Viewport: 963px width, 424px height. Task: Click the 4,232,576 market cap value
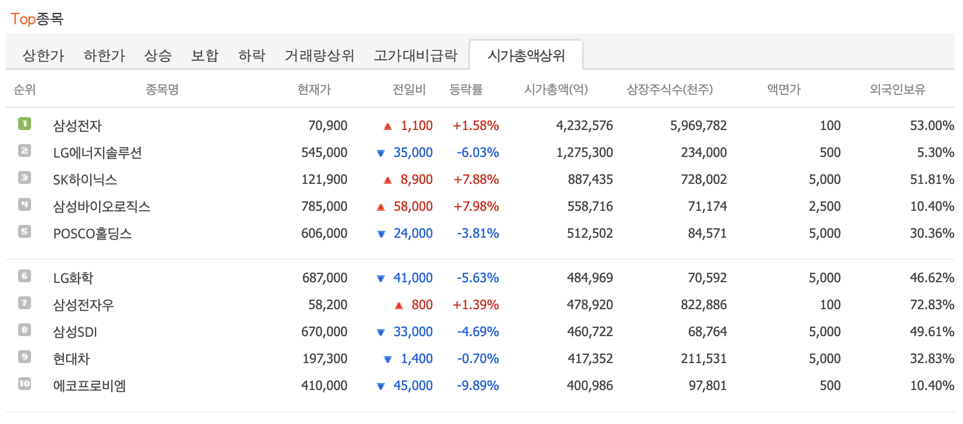click(585, 126)
